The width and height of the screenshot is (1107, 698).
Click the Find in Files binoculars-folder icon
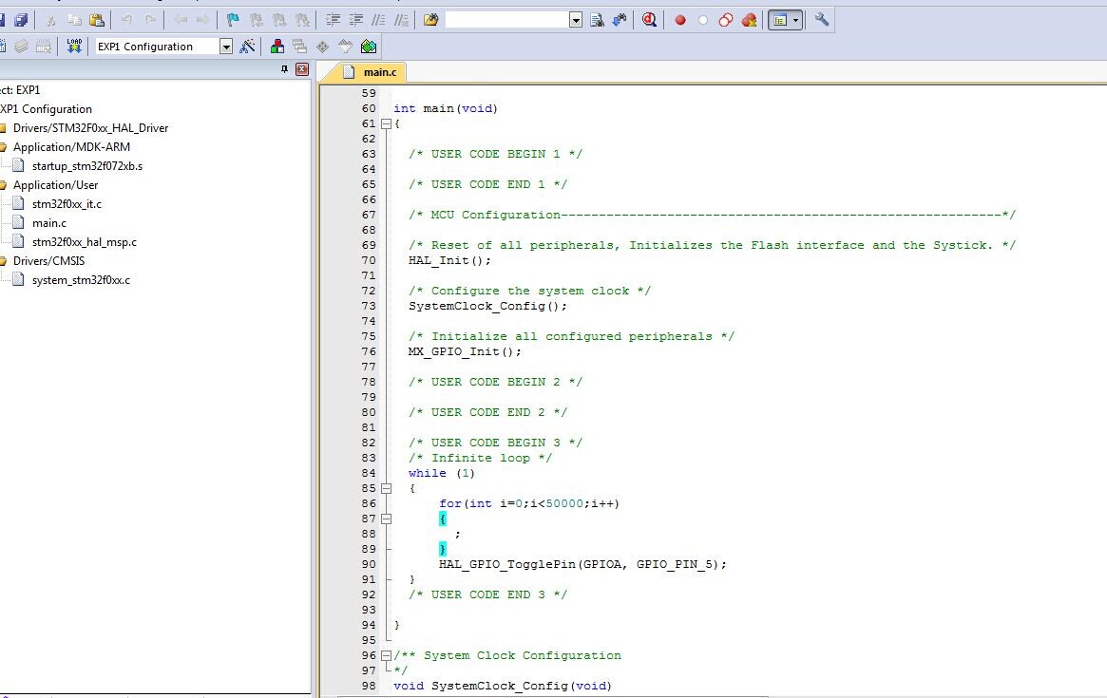point(430,19)
